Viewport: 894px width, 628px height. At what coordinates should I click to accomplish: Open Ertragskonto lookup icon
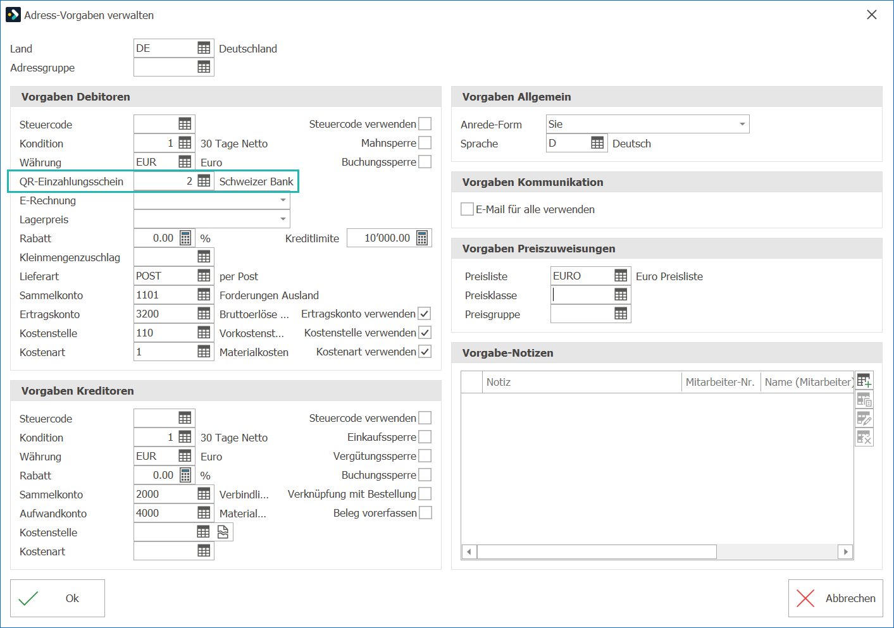(204, 314)
